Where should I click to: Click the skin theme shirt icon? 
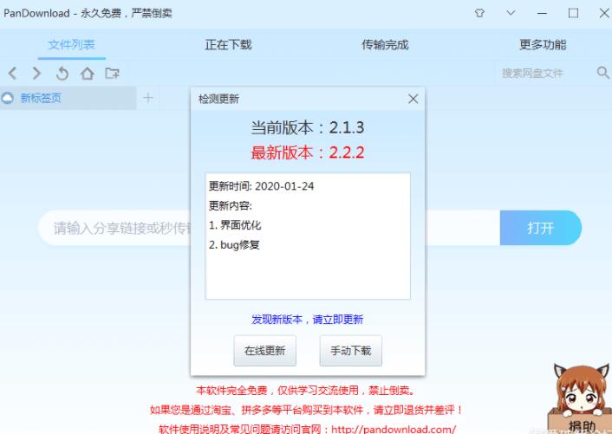point(479,13)
